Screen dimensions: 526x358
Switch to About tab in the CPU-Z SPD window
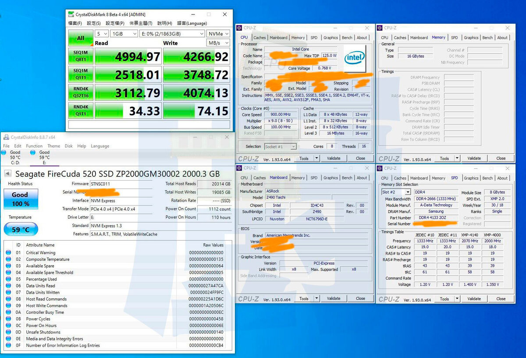[502, 178]
